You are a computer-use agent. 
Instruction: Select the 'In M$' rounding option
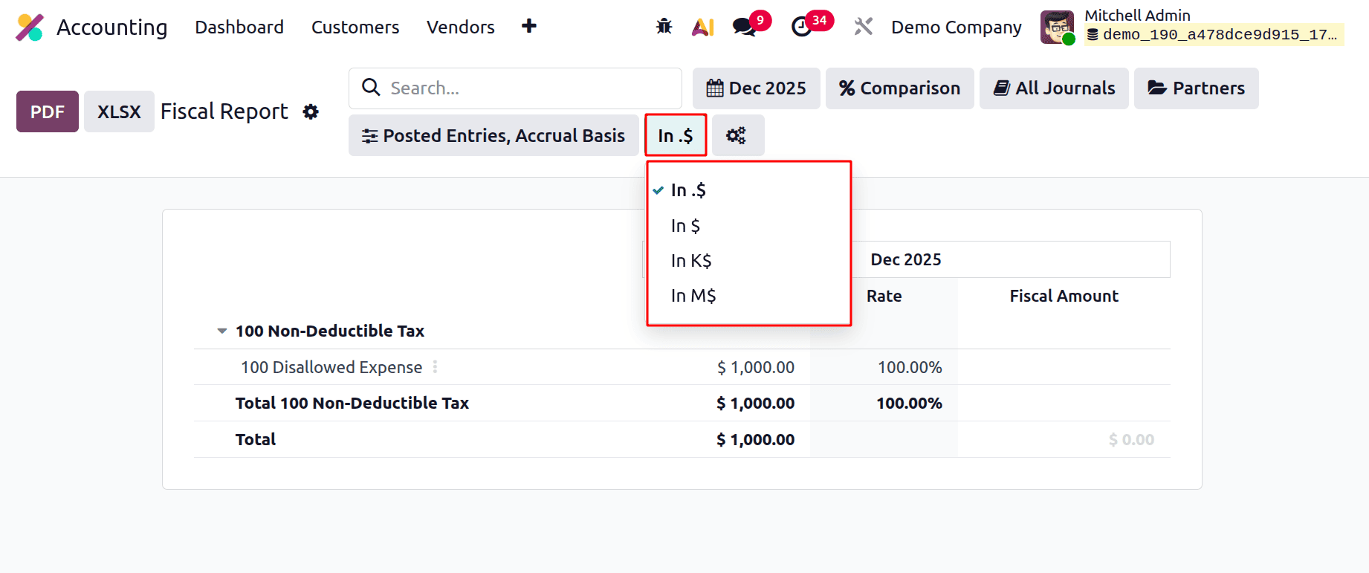[749, 295]
